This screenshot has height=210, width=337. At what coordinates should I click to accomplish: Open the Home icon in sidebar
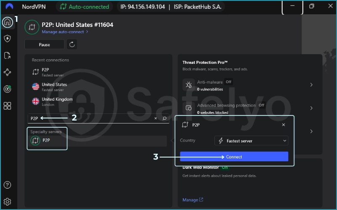click(7, 22)
